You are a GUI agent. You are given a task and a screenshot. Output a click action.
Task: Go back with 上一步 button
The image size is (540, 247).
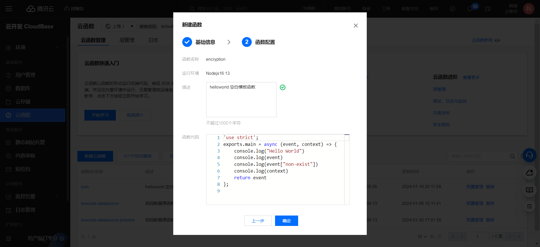click(258, 221)
